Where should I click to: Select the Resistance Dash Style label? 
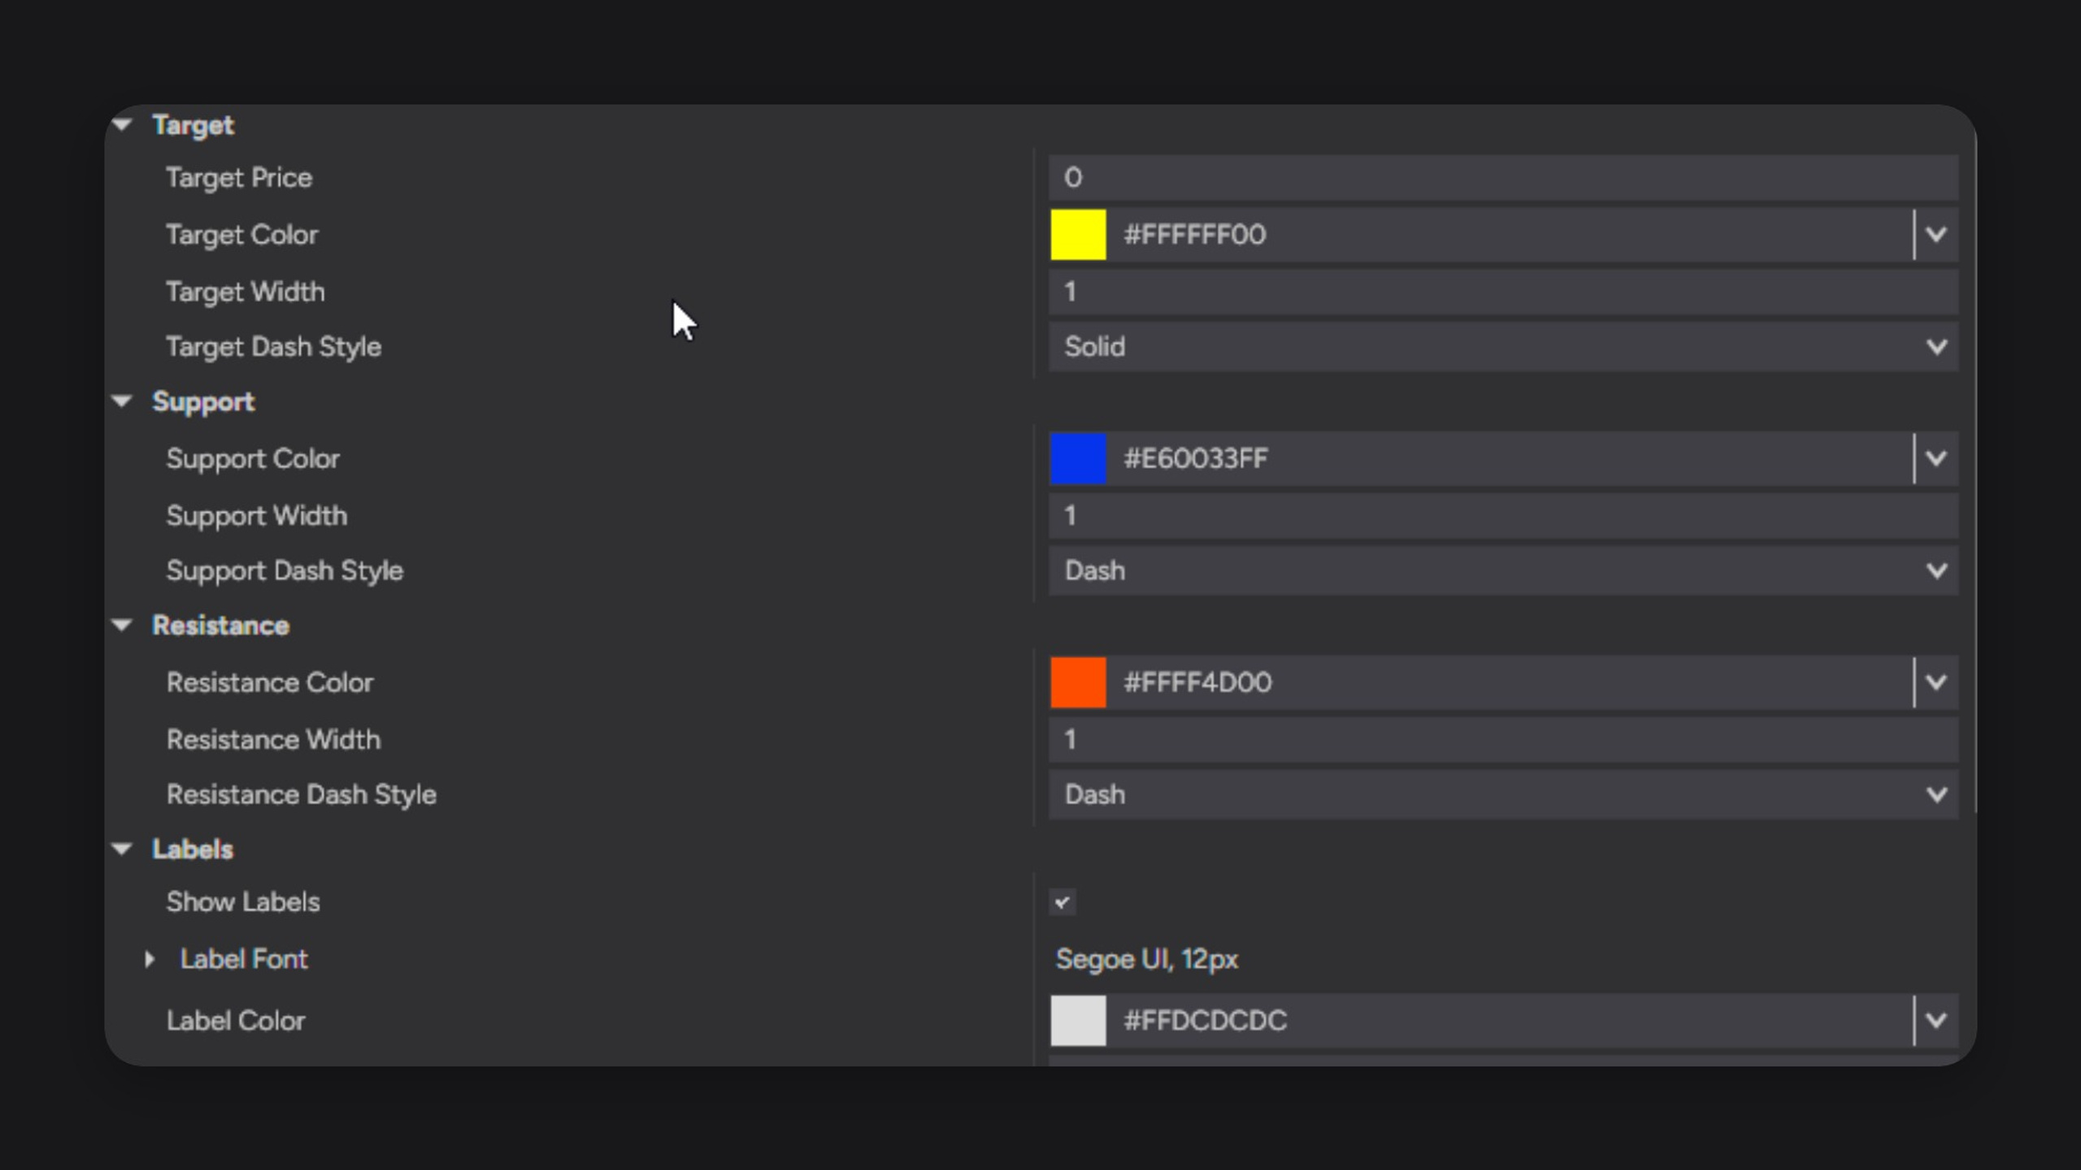click(301, 795)
